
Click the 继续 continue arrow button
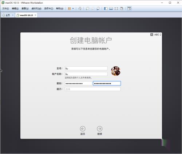click(x=100, y=129)
